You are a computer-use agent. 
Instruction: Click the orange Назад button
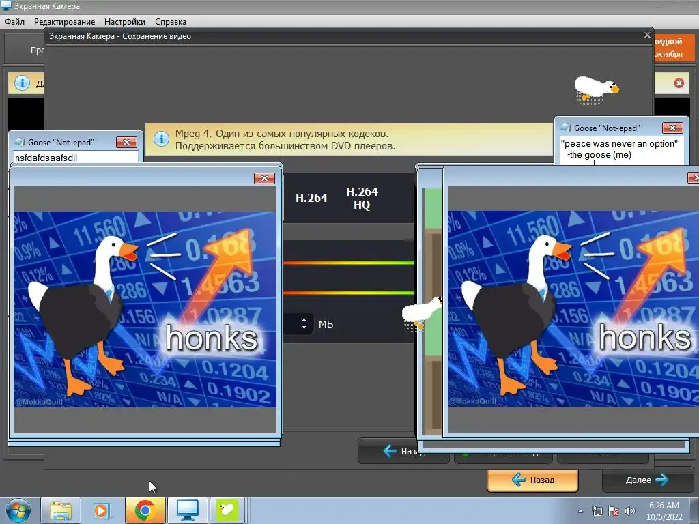pyautogui.click(x=532, y=480)
